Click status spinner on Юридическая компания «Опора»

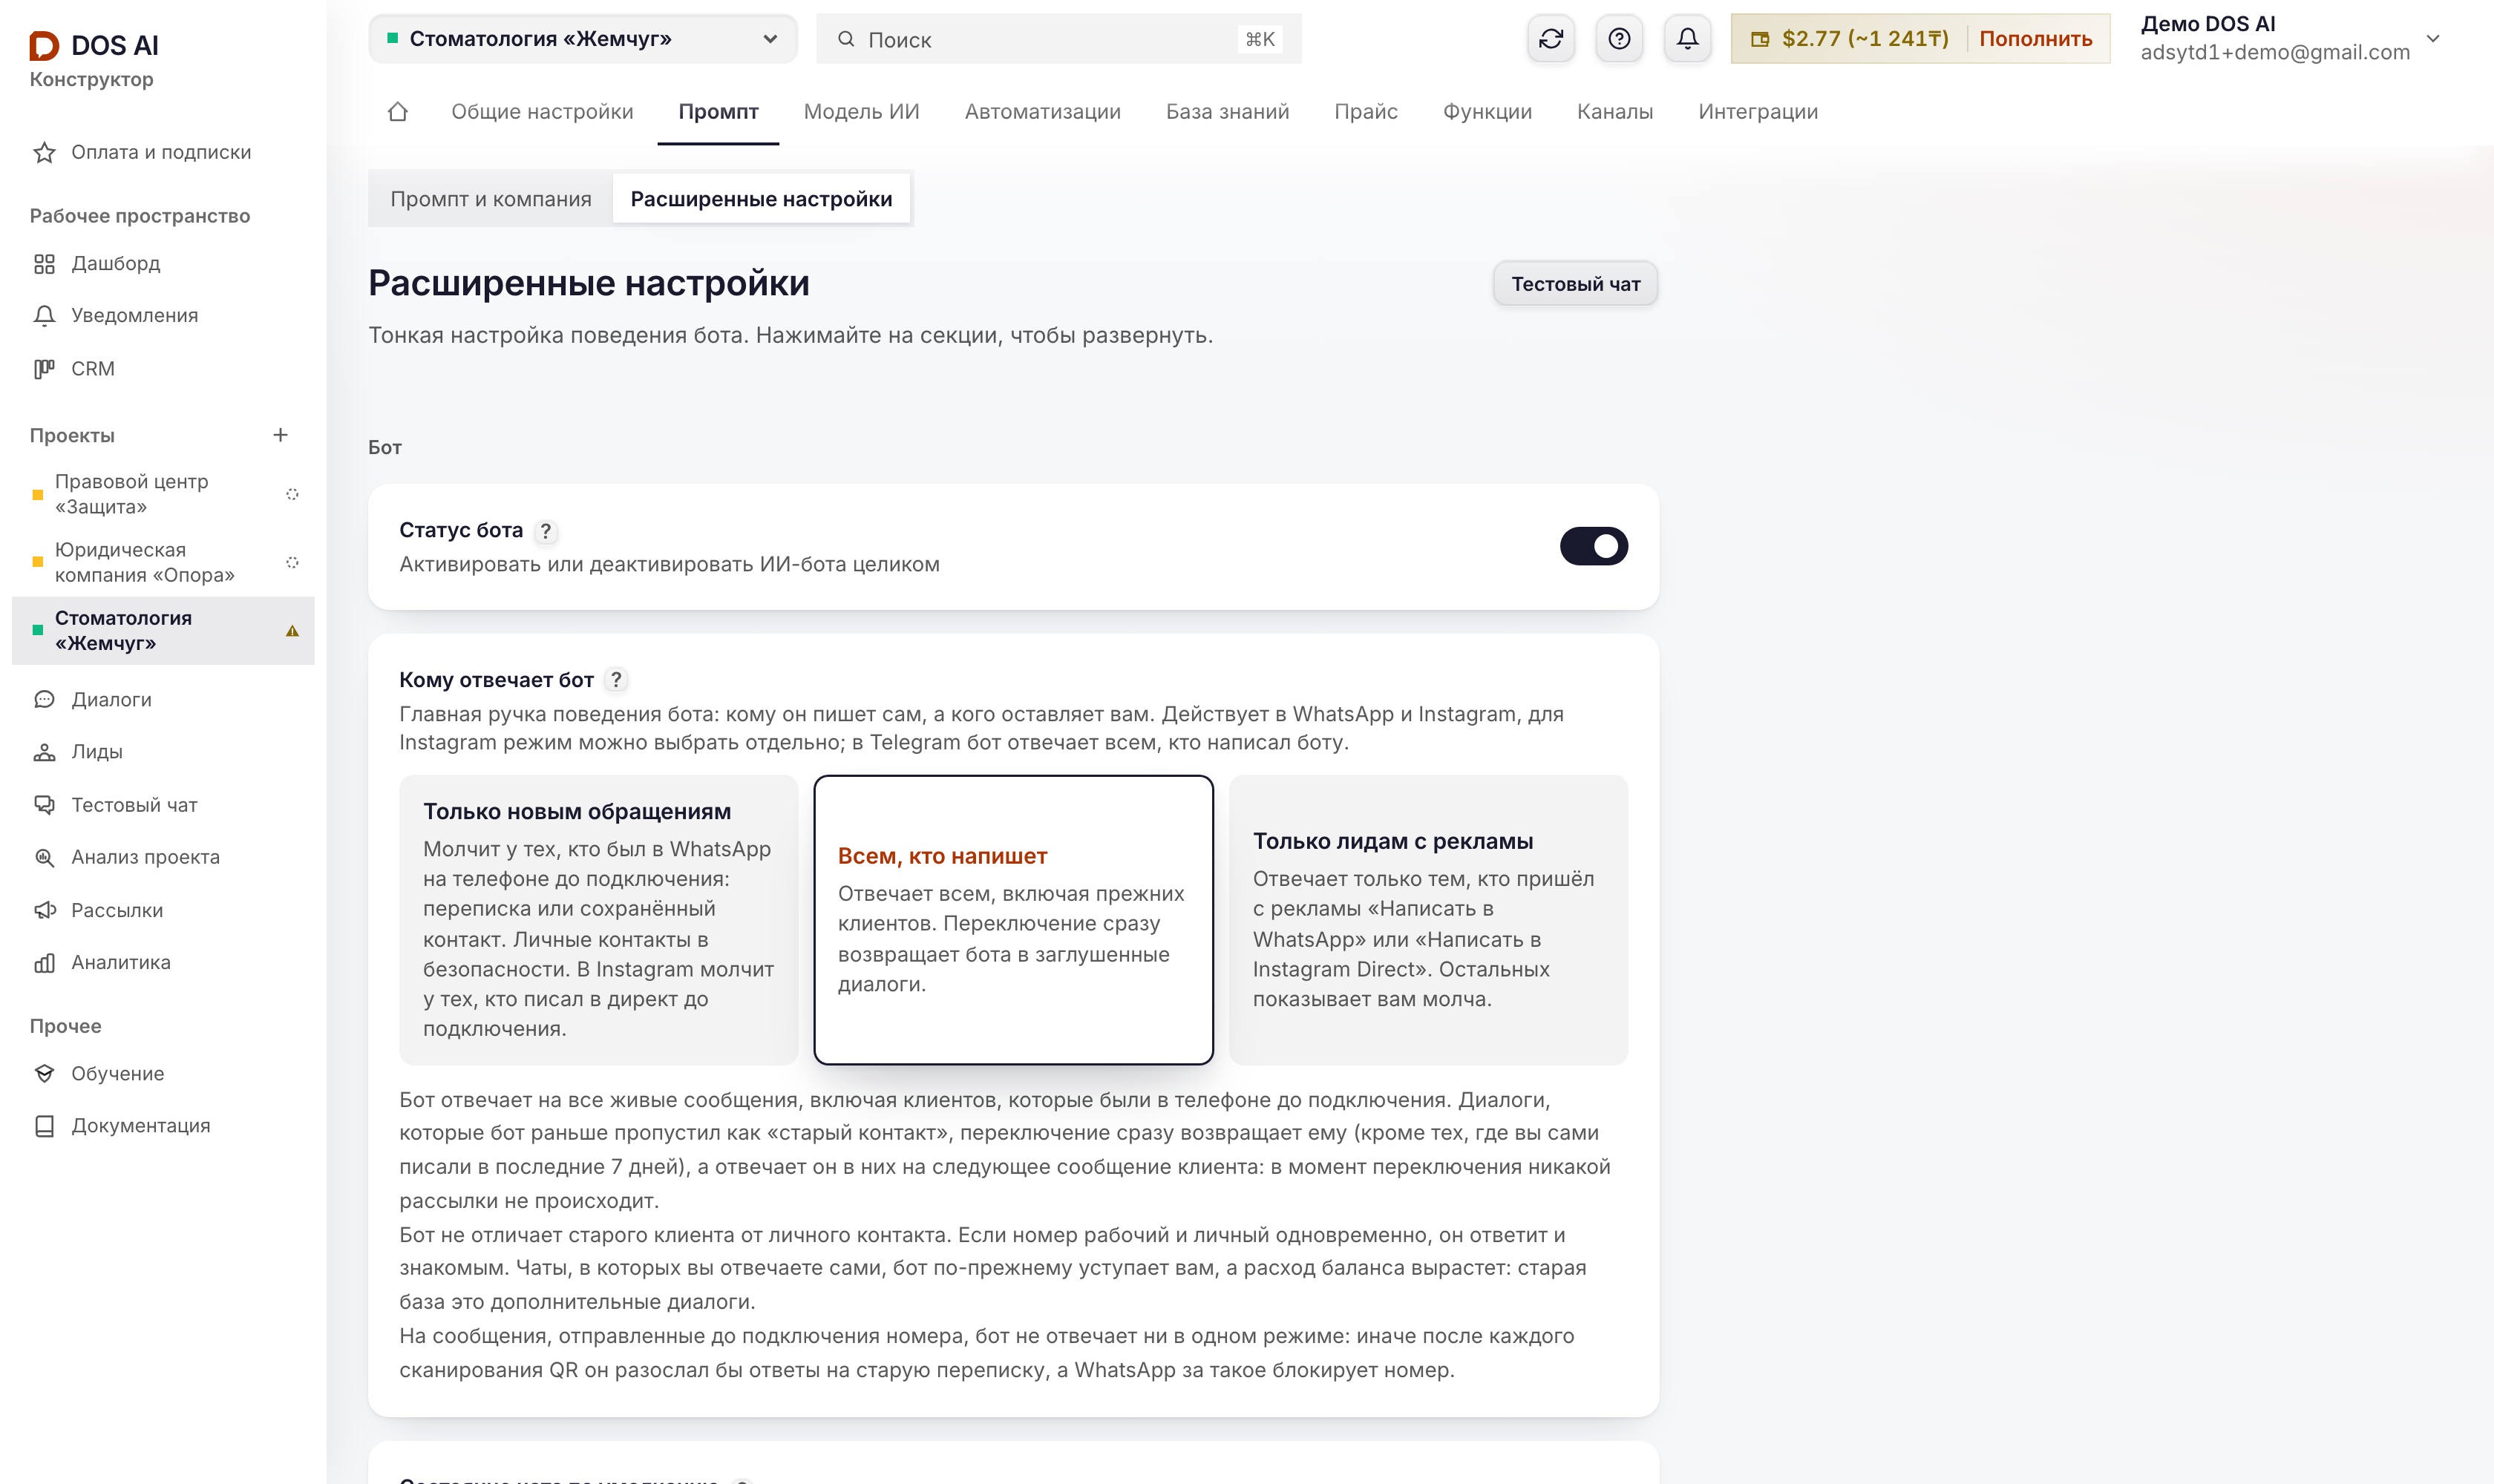[292, 562]
